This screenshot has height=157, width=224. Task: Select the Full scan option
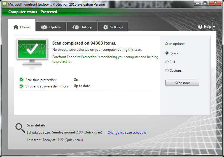170,62
